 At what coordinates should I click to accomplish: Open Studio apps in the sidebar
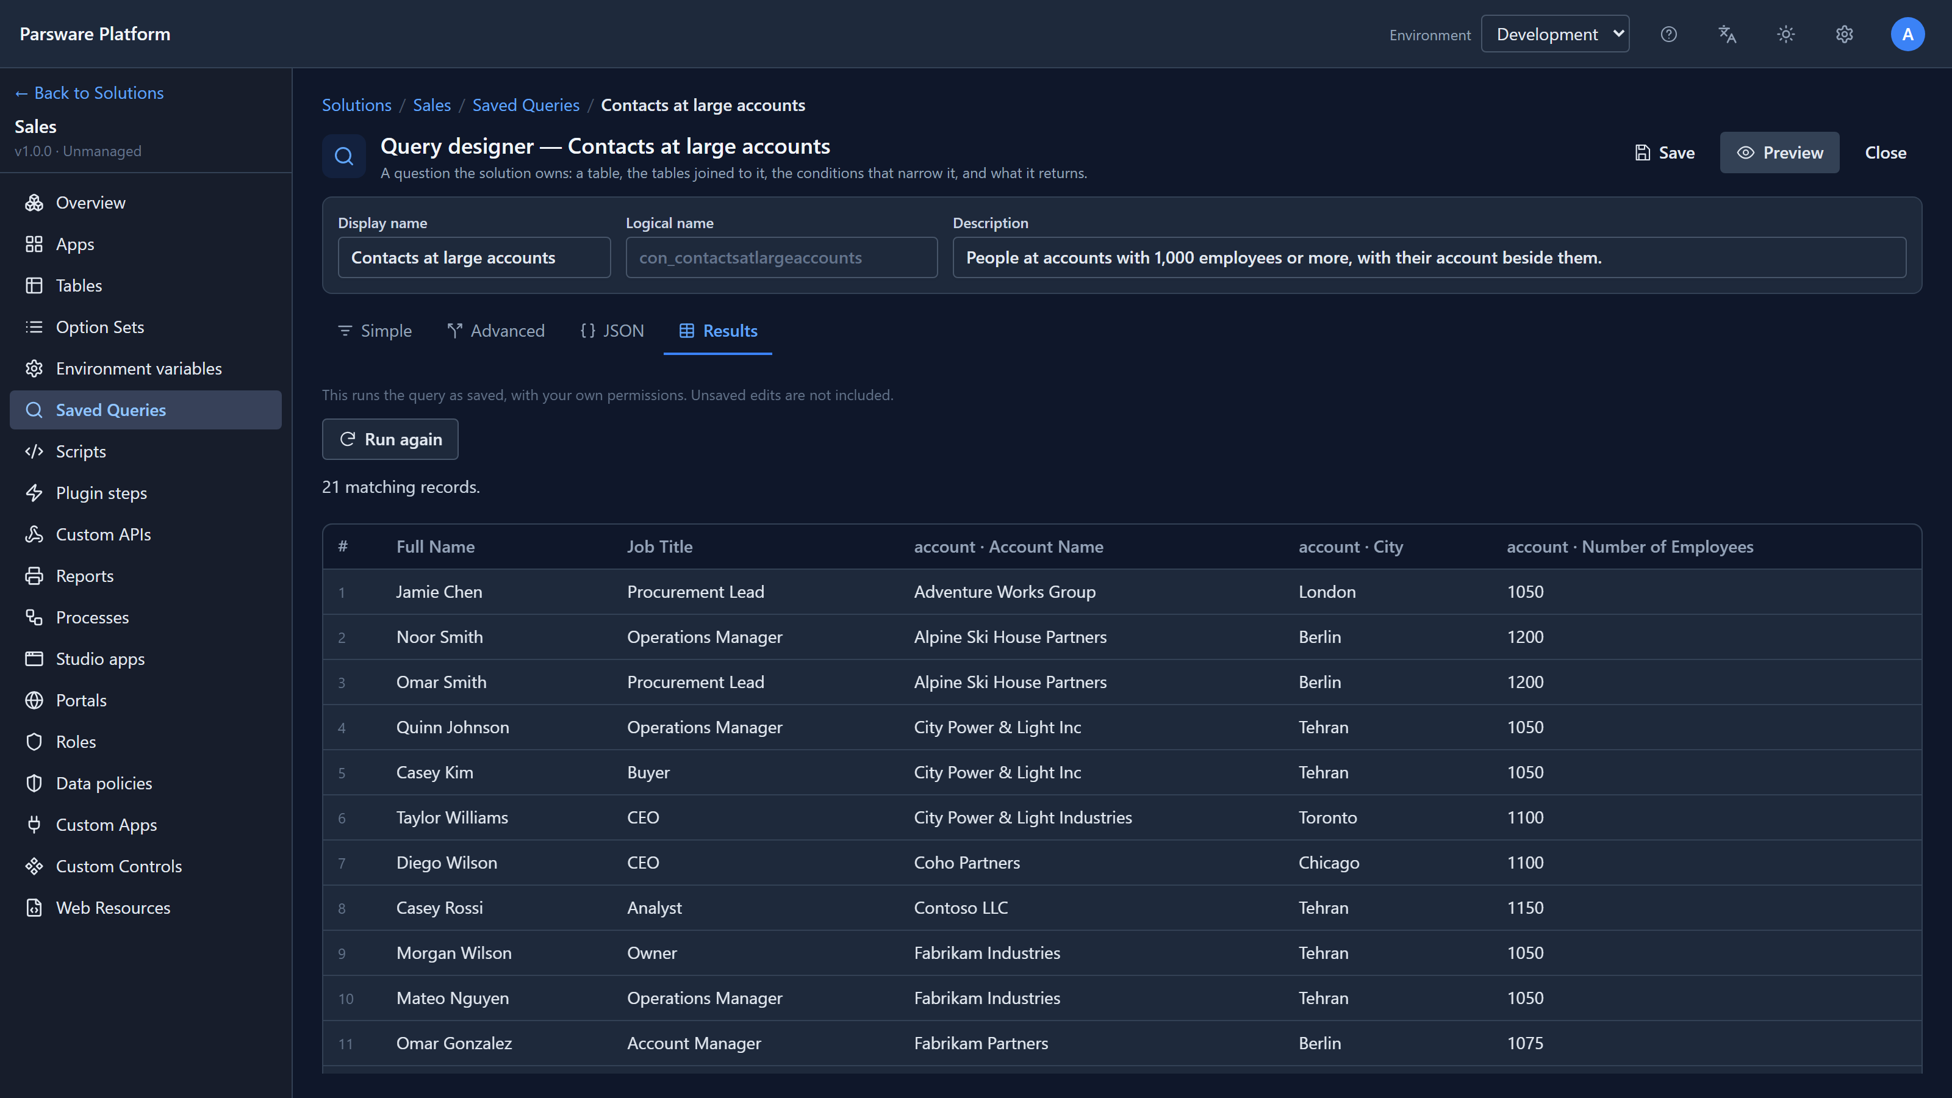(x=146, y=659)
